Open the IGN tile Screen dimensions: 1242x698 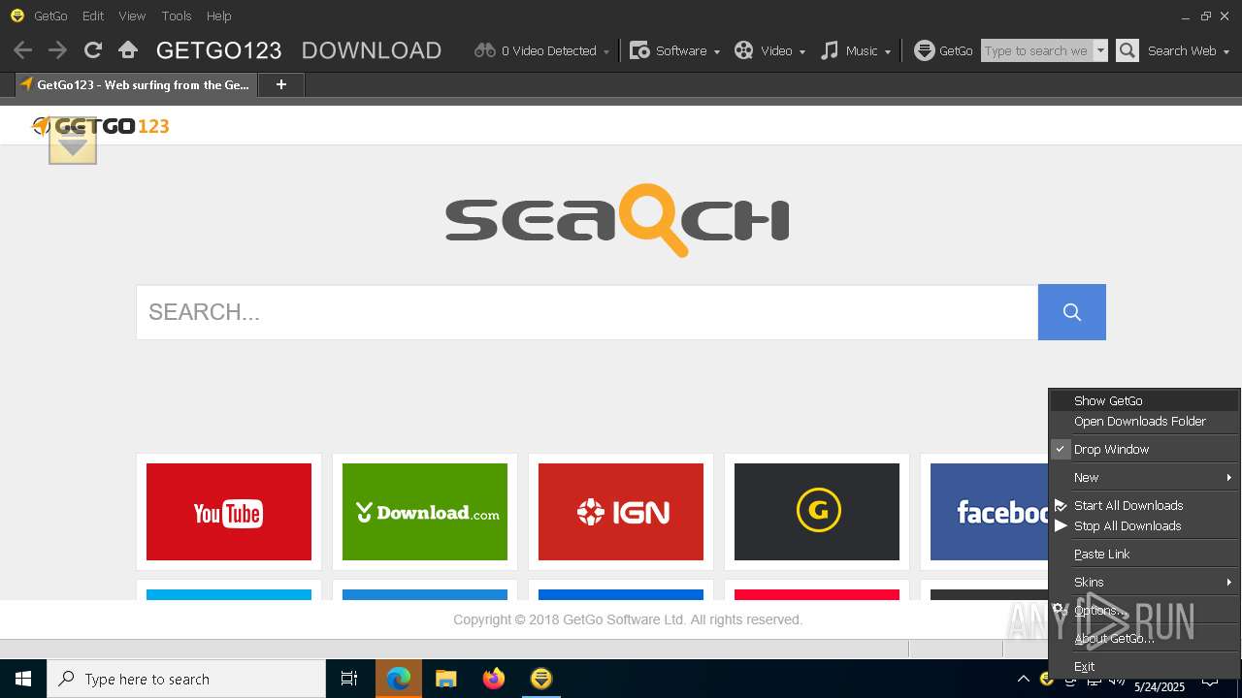(621, 512)
